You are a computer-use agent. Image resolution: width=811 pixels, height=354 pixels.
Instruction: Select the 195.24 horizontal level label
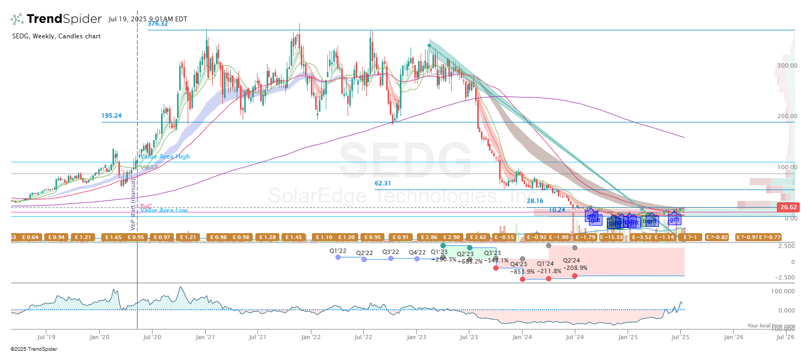tap(111, 116)
